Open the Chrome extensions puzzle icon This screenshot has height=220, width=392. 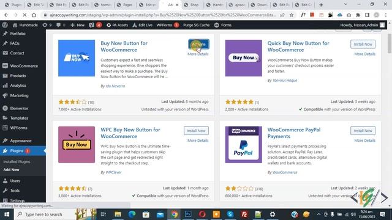(358, 15)
